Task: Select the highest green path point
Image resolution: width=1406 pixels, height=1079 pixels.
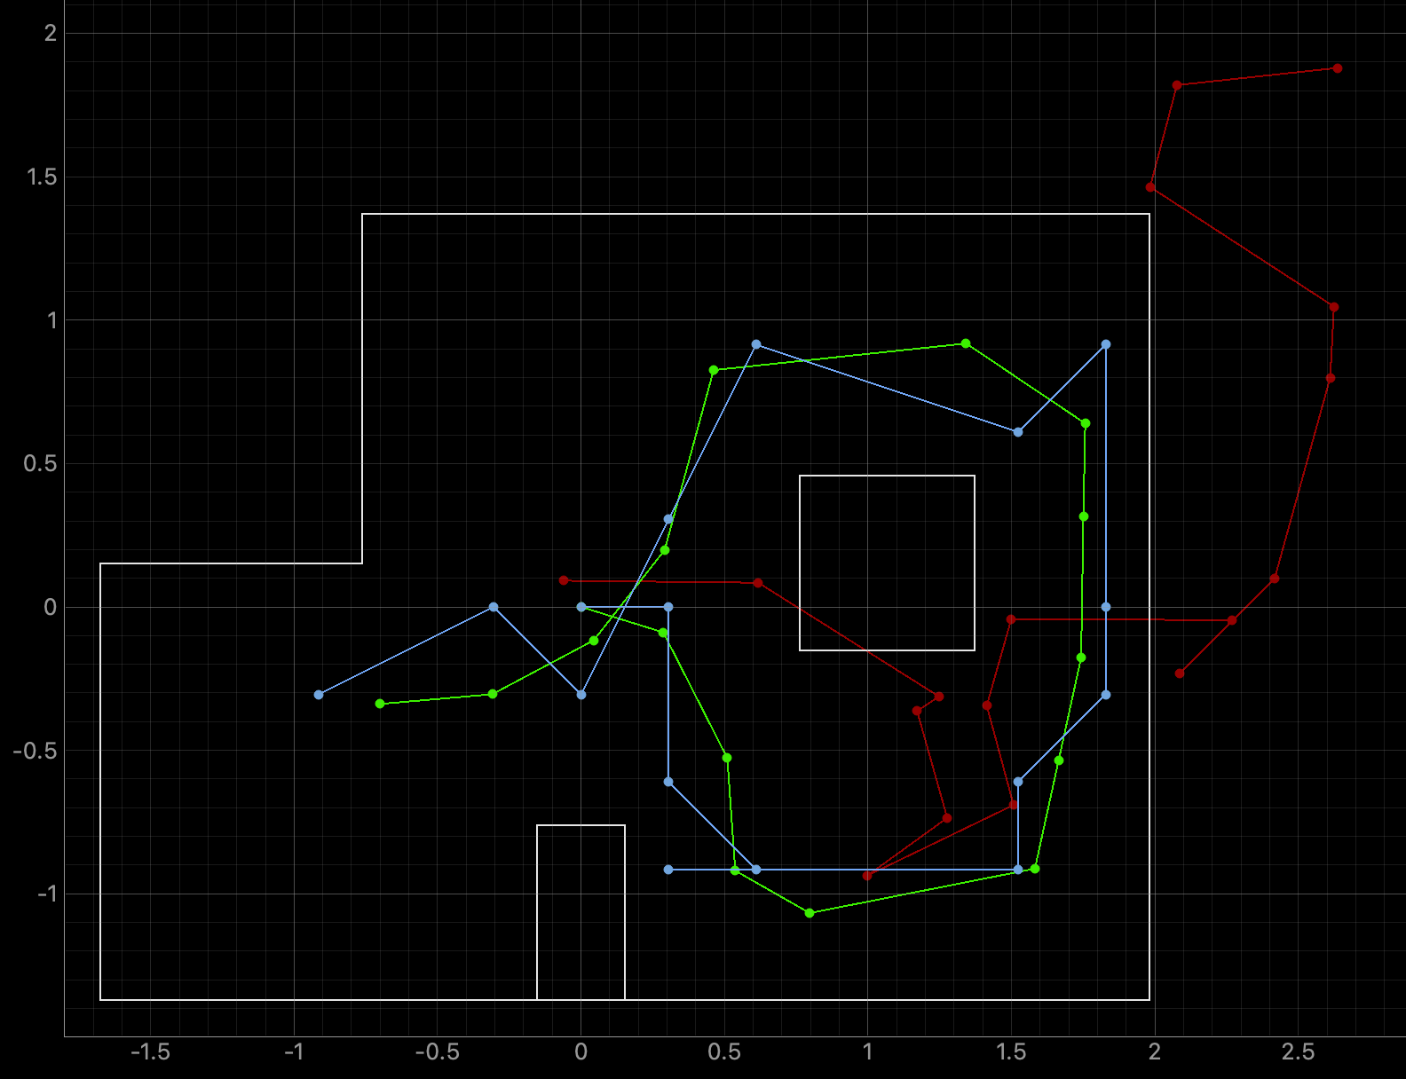Action: pos(966,343)
